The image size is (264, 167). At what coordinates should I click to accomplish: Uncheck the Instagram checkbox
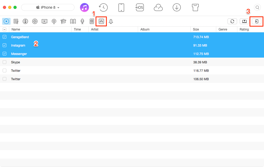click(x=4, y=45)
